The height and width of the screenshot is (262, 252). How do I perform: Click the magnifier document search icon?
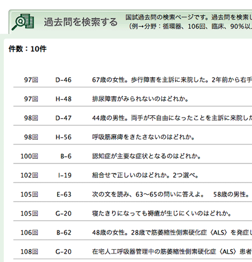tap(23, 22)
